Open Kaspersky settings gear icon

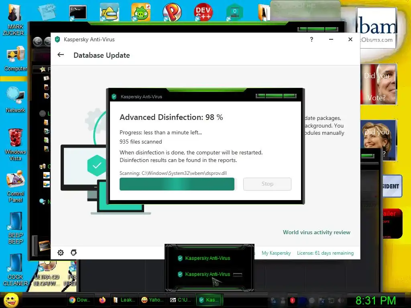point(61,253)
